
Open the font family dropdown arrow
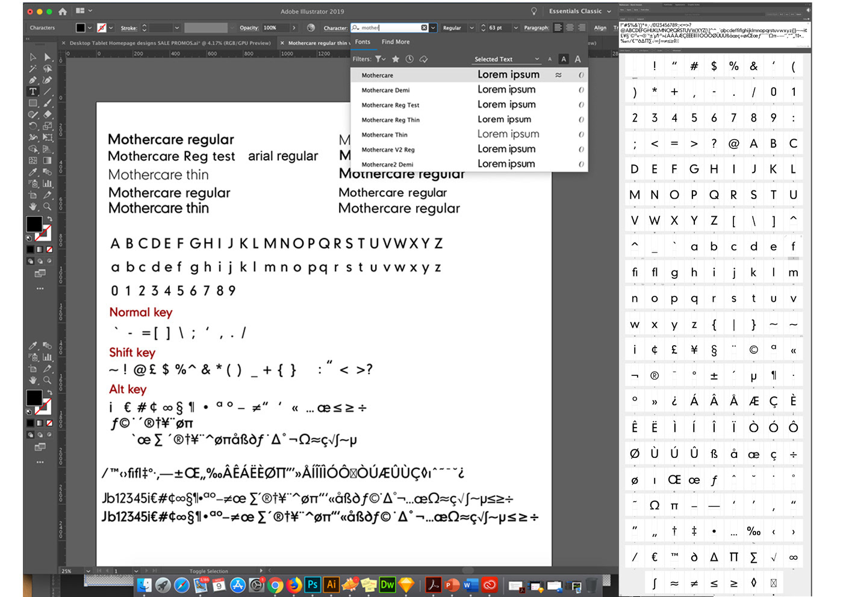click(433, 28)
